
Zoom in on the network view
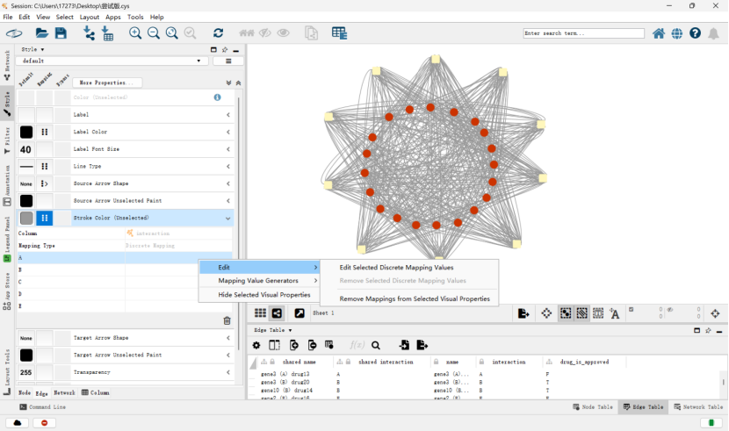point(135,33)
